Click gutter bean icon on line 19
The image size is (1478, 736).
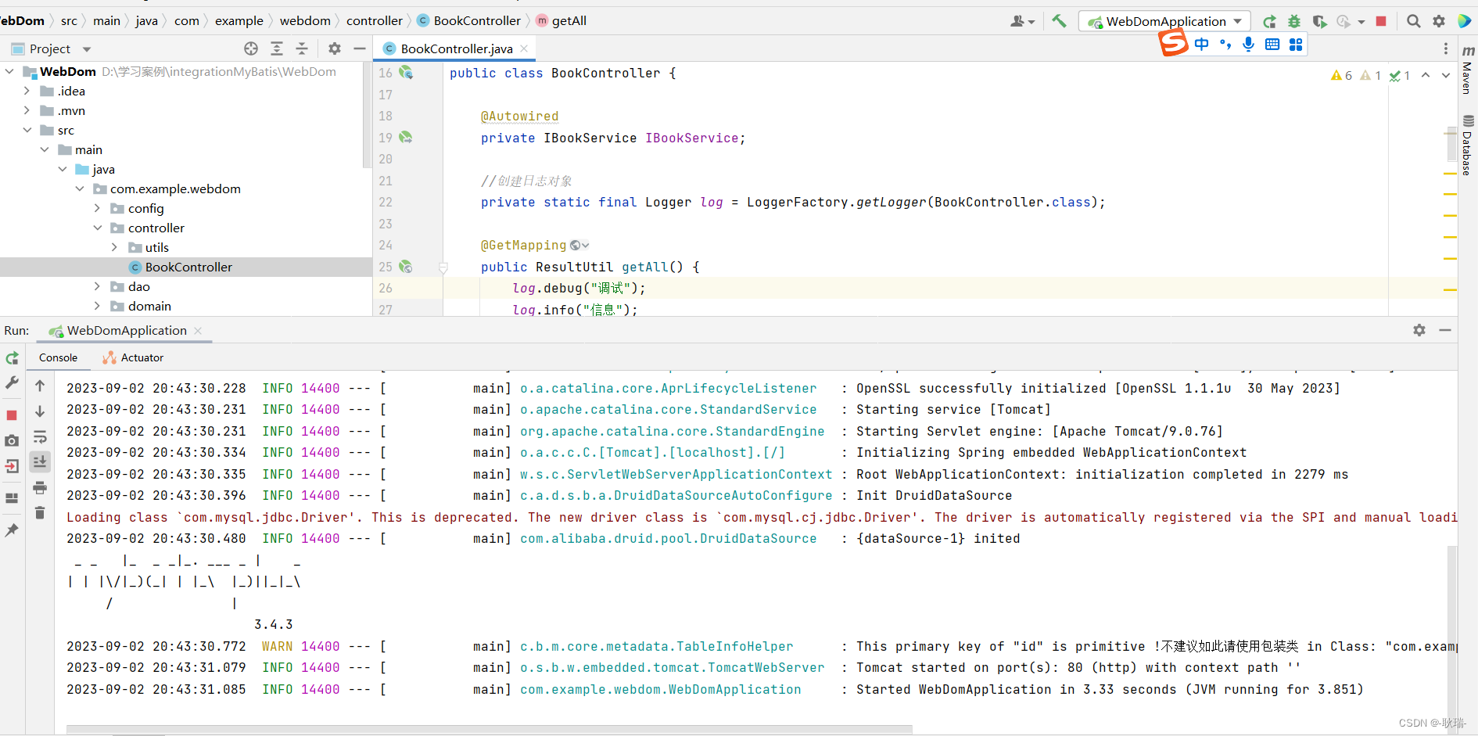point(405,137)
